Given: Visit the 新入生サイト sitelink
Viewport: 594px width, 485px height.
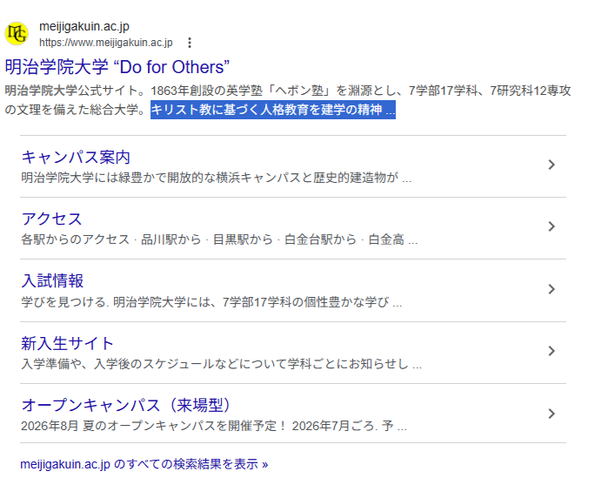Looking at the screenshot, I should tap(67, 343).
